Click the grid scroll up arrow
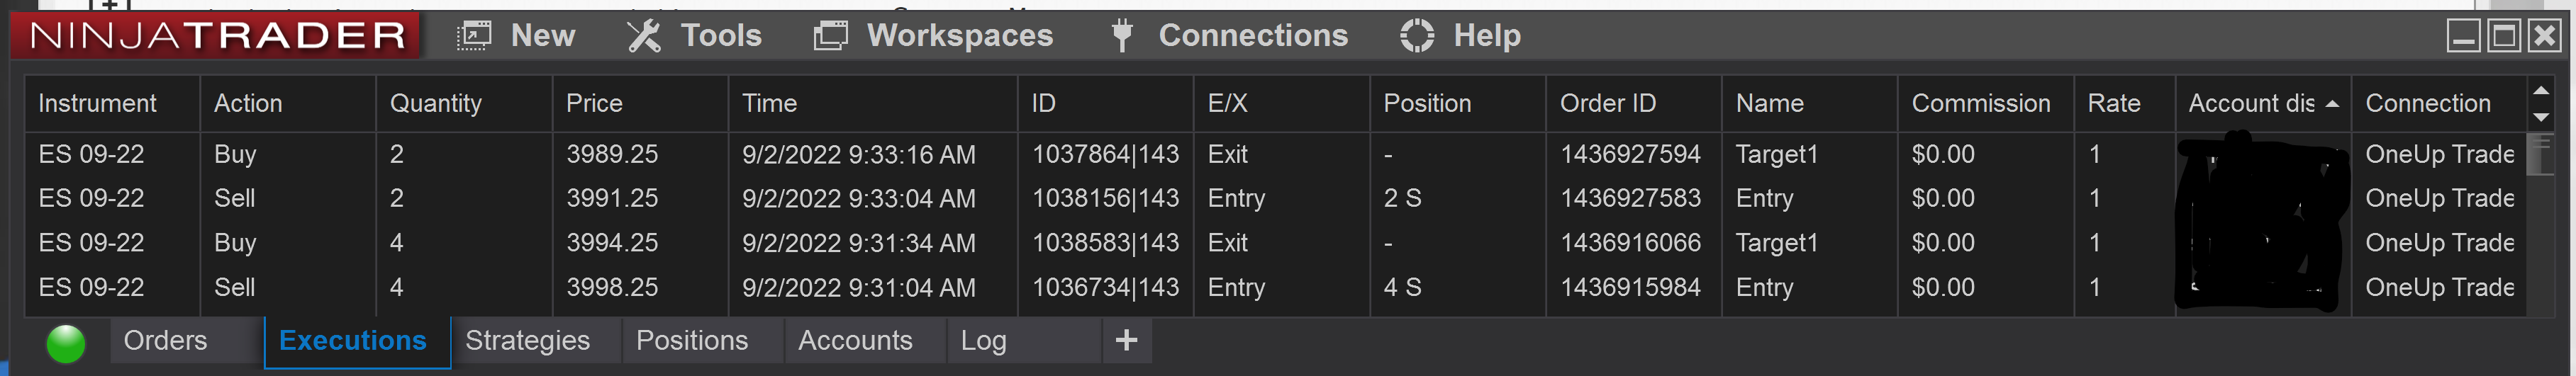The image size is (2576, 376). pos(2539,91)
